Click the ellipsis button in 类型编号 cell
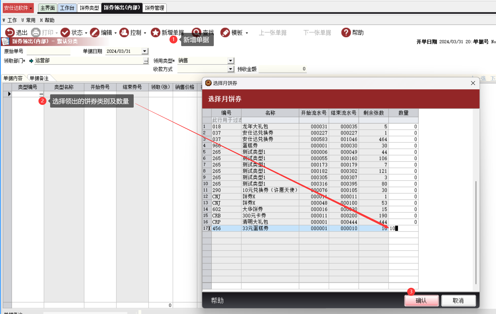 pyautogui.click(x=41, y=94)
